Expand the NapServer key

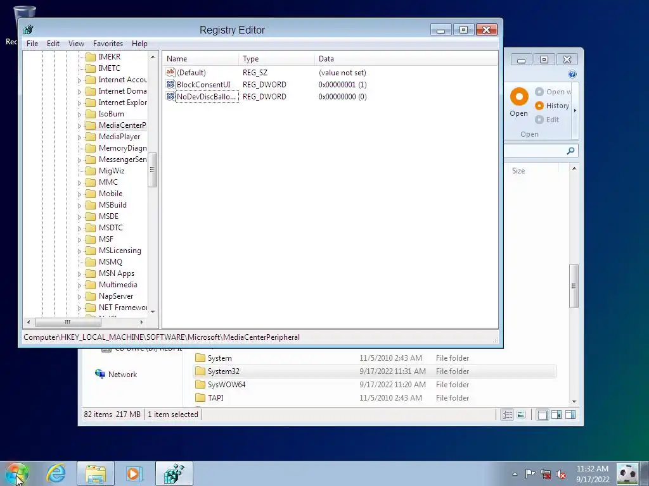pos(79,296)
